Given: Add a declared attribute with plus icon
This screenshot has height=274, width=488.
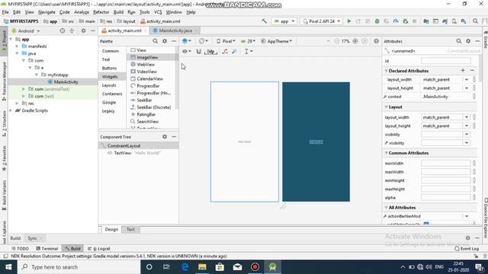Looking at the screenshot, I should point(463,71).
